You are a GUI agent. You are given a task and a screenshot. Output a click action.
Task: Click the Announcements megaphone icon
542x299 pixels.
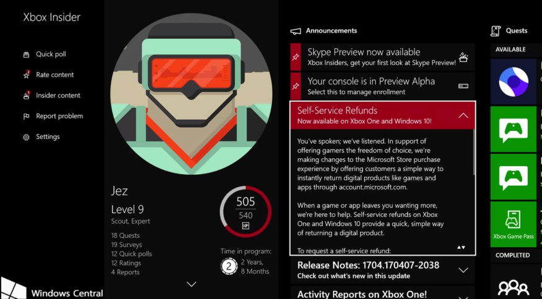[295, 32]
